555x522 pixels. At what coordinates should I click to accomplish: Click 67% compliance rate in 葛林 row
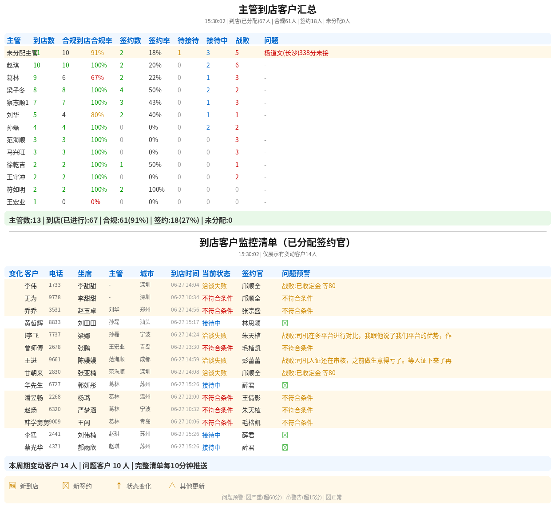click(x=97, y=78)
